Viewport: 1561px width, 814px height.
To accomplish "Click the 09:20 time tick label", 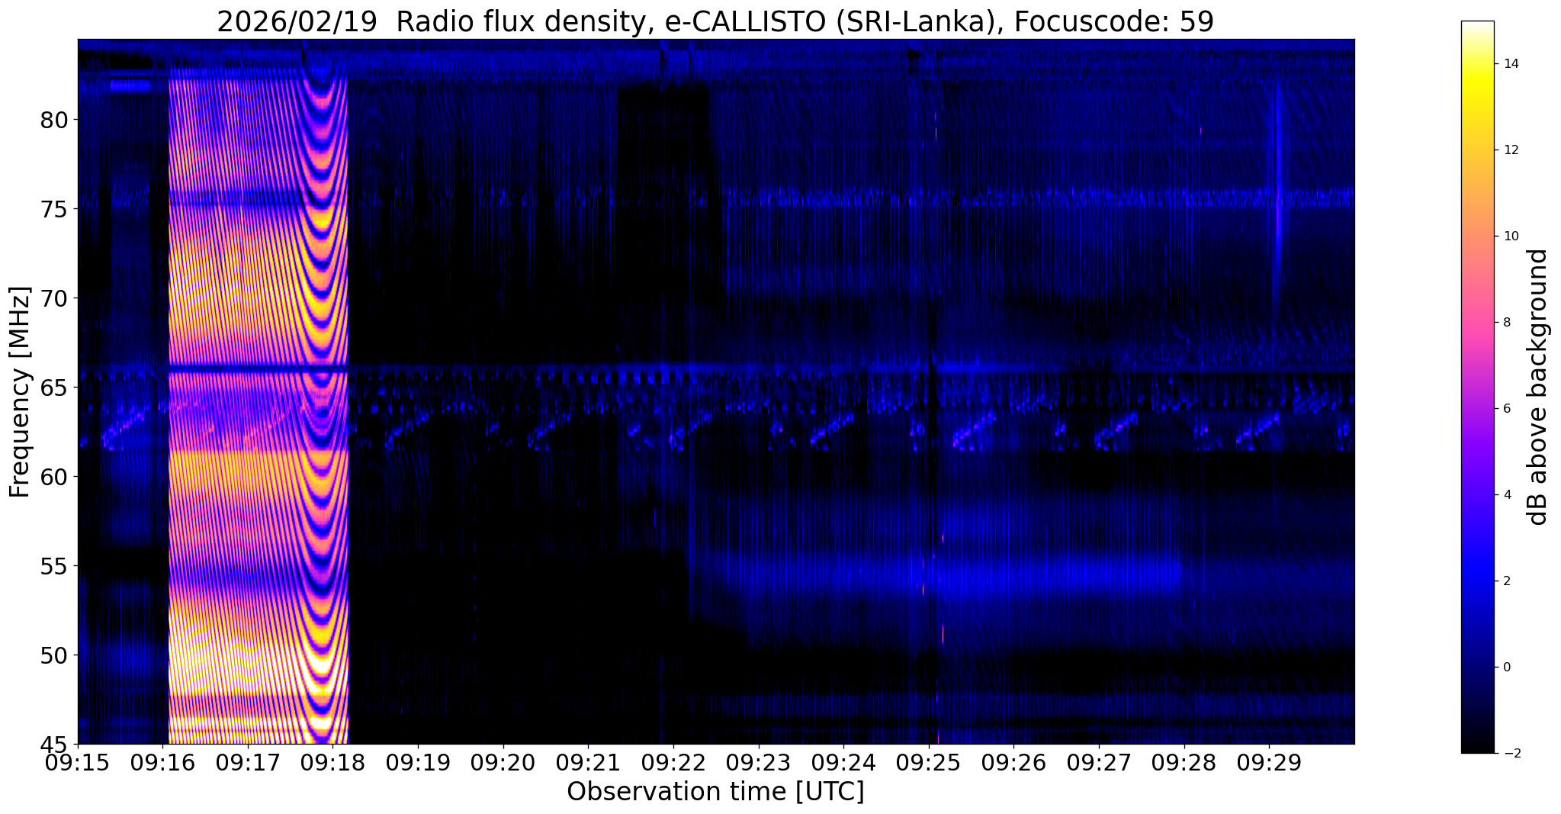I will pyautogui.click(x=503, y=762).
